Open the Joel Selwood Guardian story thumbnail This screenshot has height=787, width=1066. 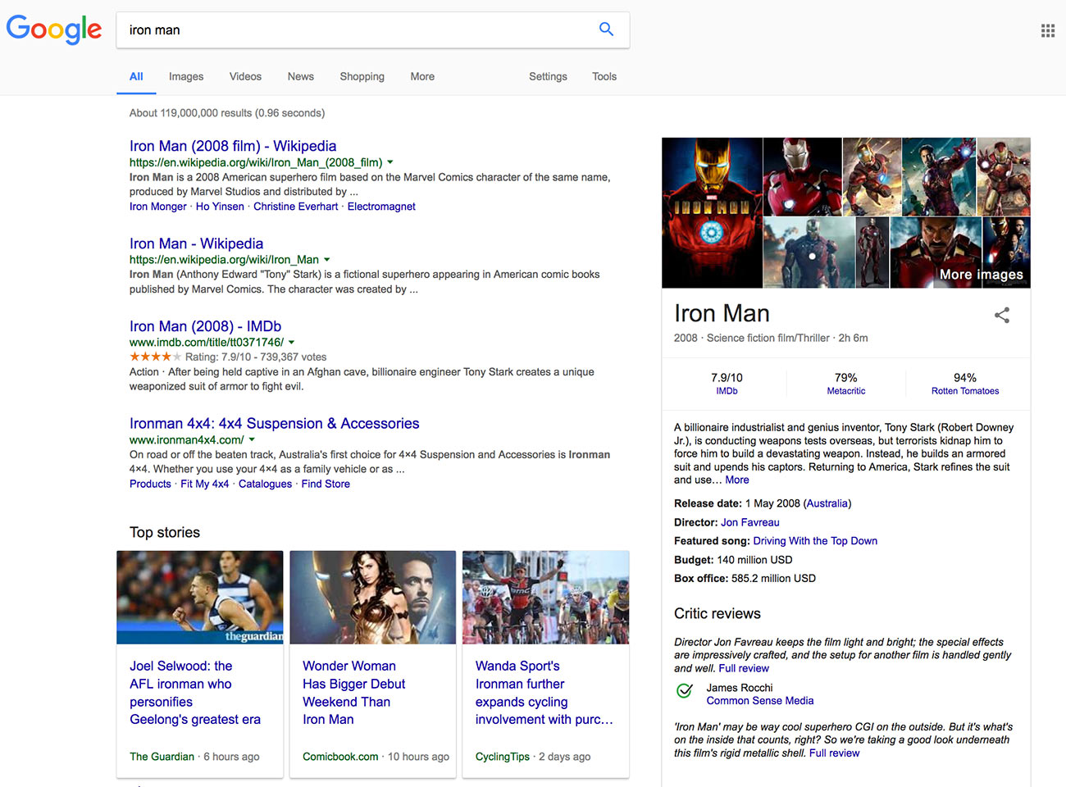click(200, 598)
